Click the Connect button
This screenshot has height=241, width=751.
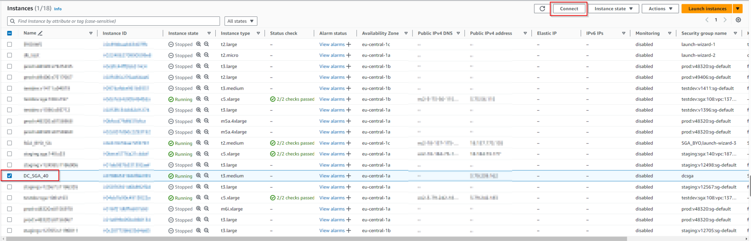tap(569, 9)
